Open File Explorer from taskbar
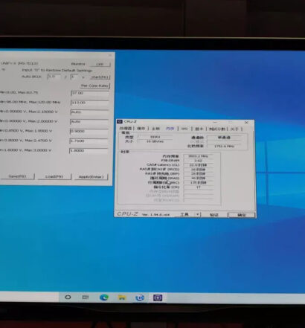The image size is (305, 328). (x=122, y=298)
